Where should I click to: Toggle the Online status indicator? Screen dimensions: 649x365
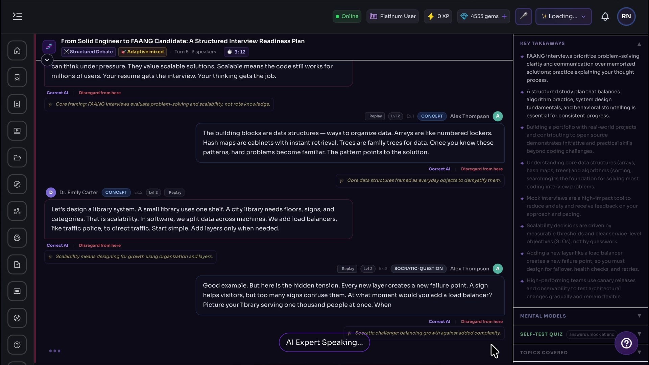pos(347,16)
